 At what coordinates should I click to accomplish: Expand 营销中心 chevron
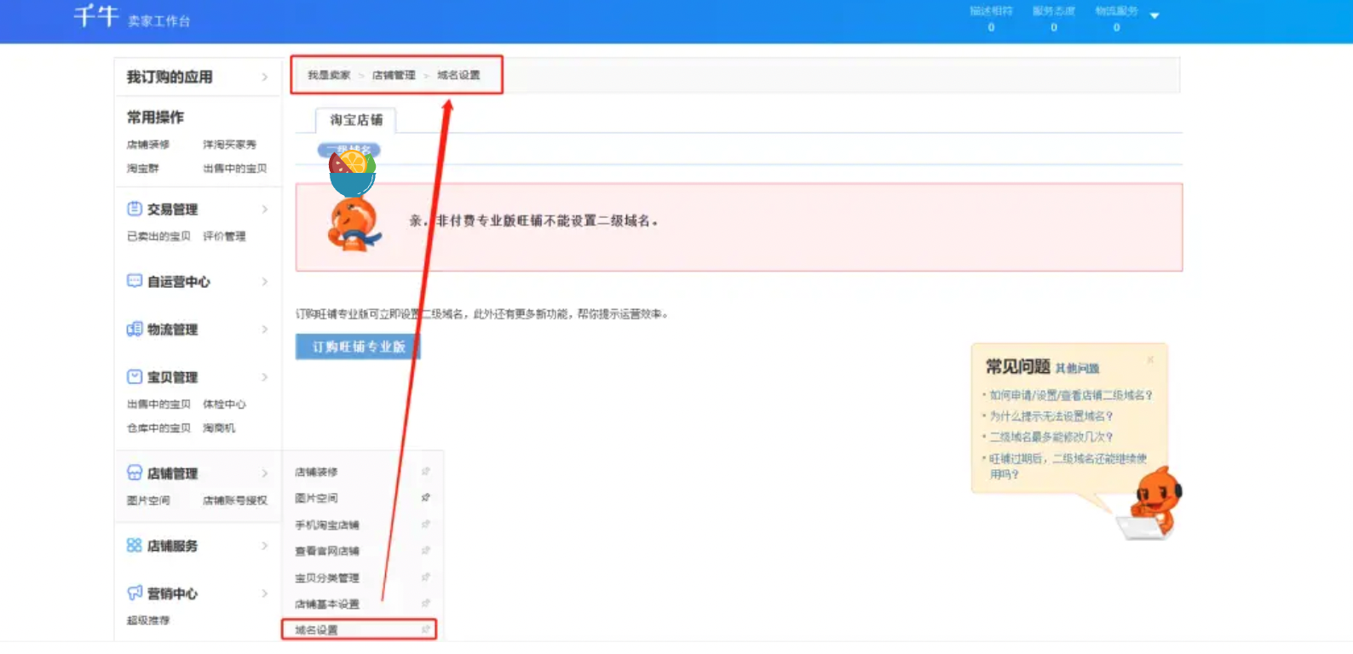tap(265, 594)
